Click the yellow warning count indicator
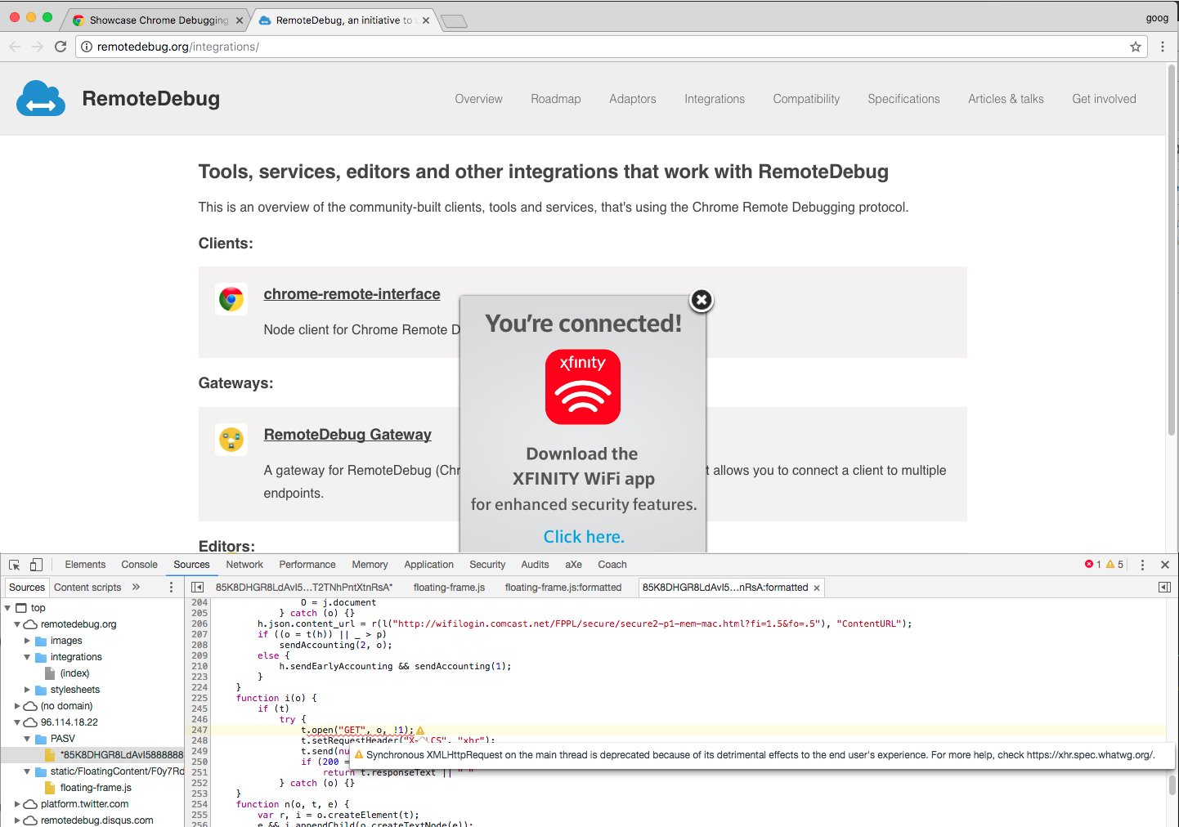 coord(1114,565)
